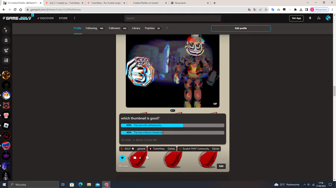
Task: Open the user avatar menu in Game Jolt header
Action: click(x=328, y=18)
